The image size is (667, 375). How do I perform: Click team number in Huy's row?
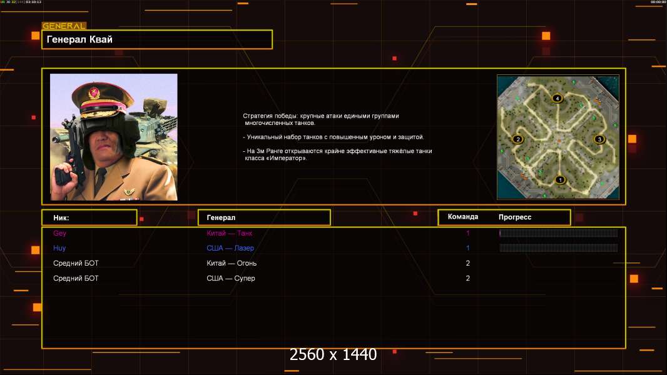[x=468, y=248]
